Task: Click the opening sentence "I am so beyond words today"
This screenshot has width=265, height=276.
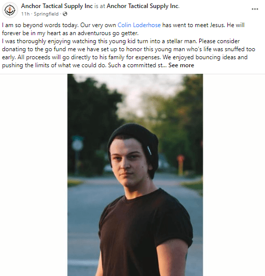Action: point(40,25)
